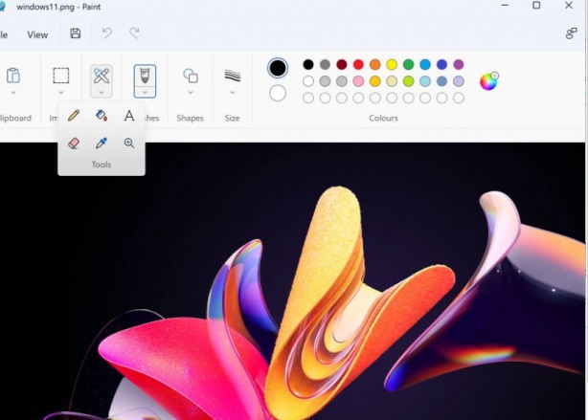Expand the Paste dropdown arrow
588x420 pixels.
tap(13, 92)
